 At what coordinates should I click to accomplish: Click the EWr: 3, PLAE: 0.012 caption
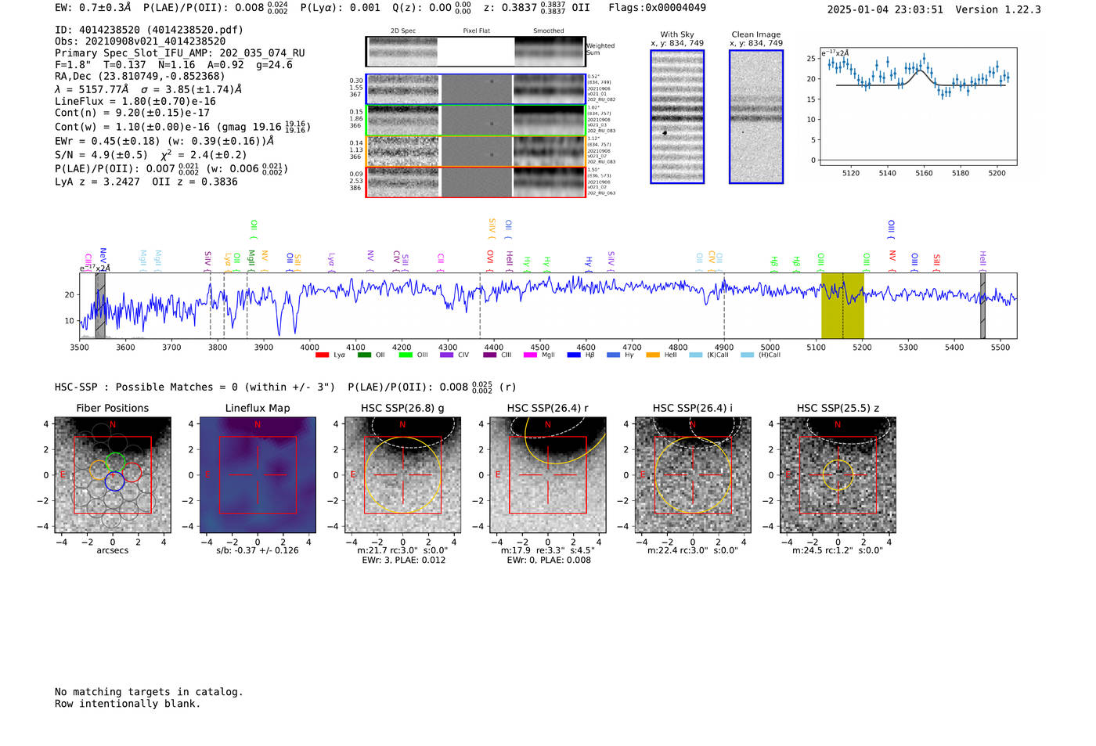[403, 560]
